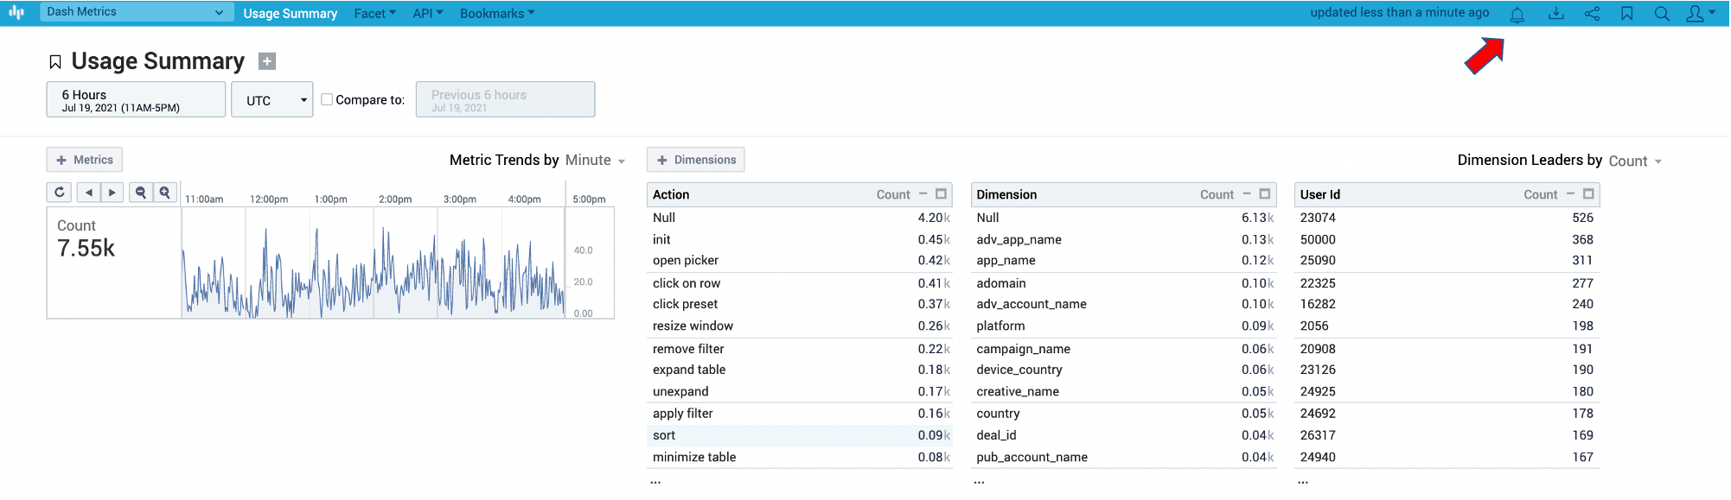Select the adv_app_name dimension row
This screenshot has height=500, width=1731.
(x=1123, y=240)
